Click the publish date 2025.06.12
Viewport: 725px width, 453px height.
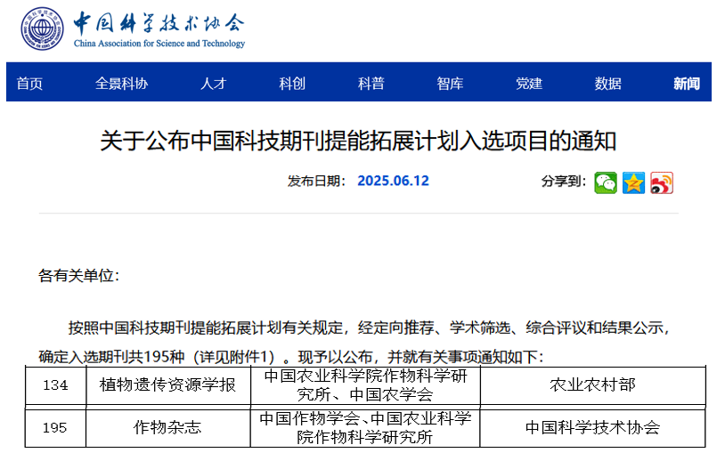[393, 181]
